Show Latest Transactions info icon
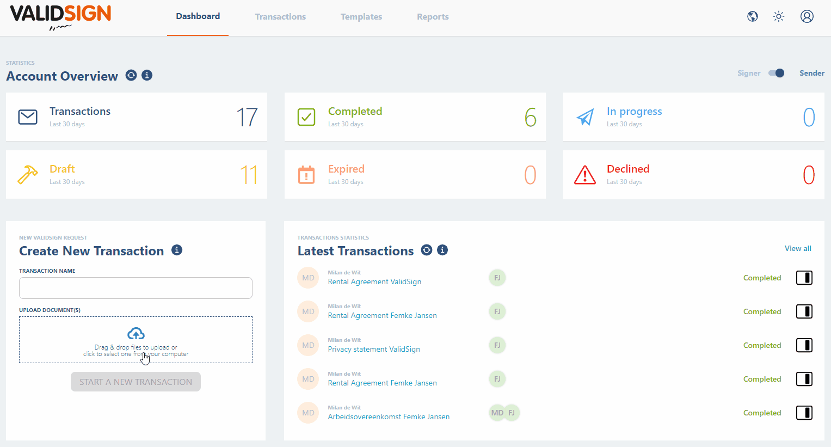Viewport: 831px width, 447px height. pyautogui.click(x=442, y=250)
